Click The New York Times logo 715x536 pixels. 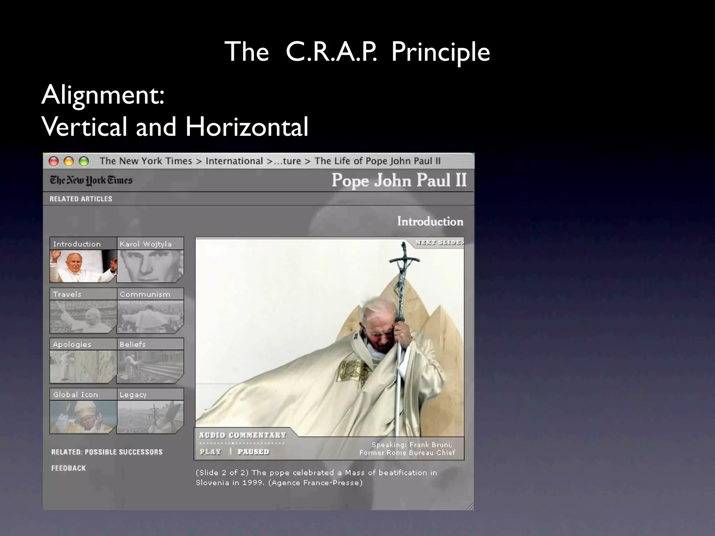(91, 180)
